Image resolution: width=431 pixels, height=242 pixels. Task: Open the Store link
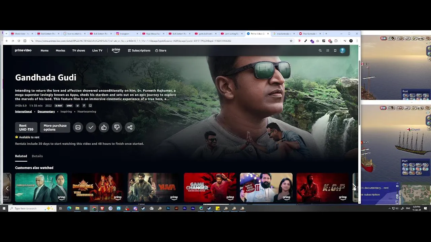[x=161, y=50]
